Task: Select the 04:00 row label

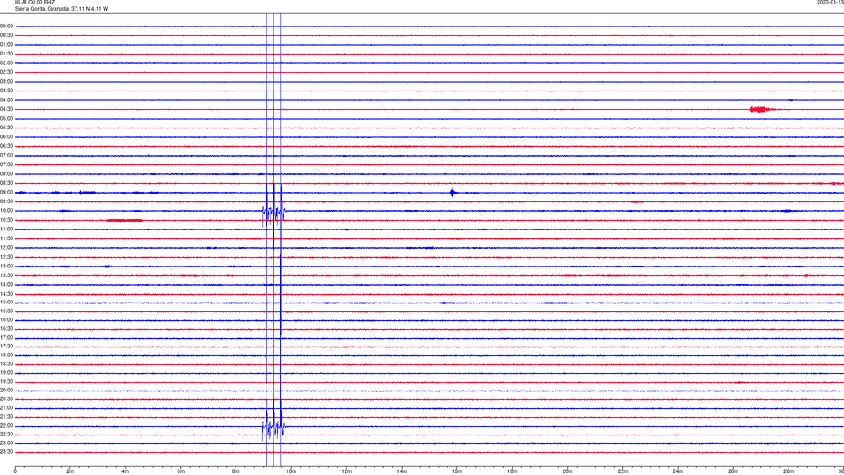Action: tap(6, 100)
